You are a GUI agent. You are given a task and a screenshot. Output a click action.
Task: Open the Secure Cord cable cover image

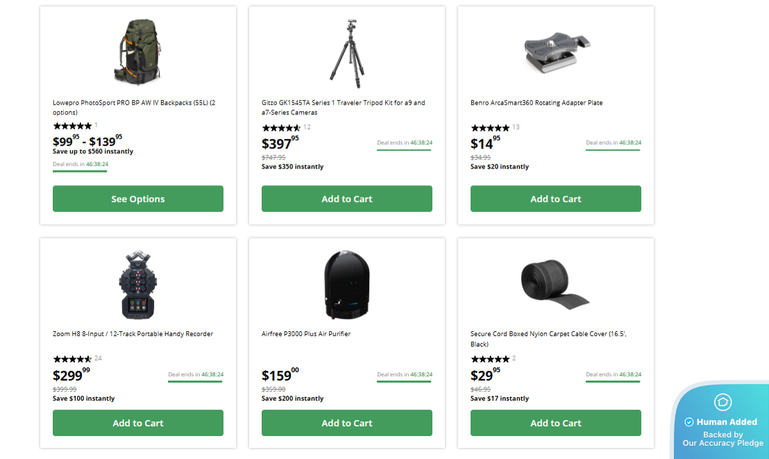click(555, 282)
